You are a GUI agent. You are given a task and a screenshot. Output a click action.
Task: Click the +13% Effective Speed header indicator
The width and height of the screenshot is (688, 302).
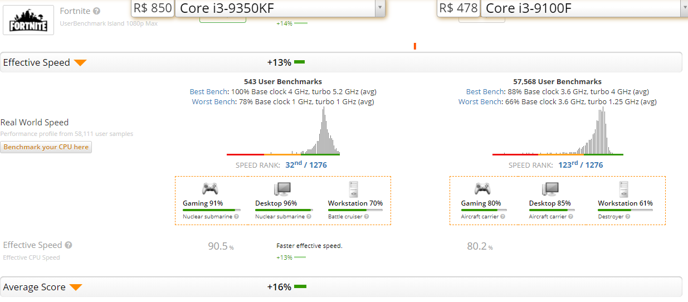tap(286, 62)
